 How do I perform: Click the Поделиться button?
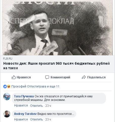[94, 77]
